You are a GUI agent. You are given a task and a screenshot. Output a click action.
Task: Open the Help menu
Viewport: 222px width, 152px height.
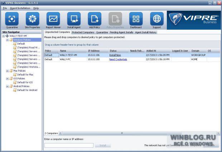36,8
